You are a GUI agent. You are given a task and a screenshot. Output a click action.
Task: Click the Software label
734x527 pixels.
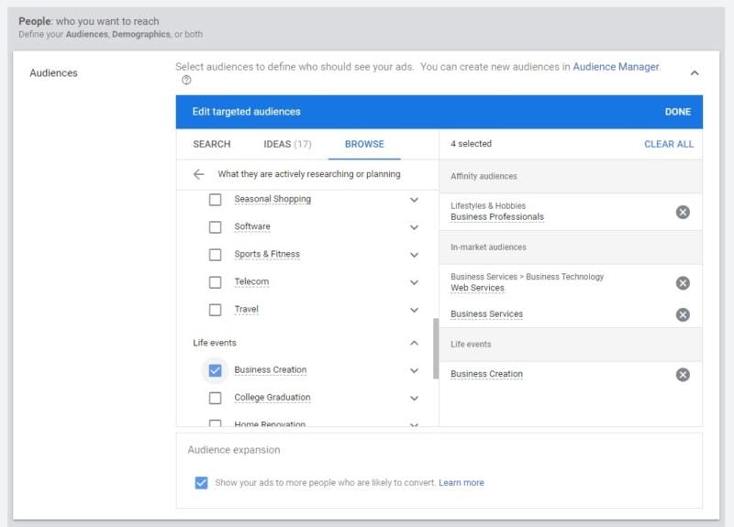click(252, 226)
